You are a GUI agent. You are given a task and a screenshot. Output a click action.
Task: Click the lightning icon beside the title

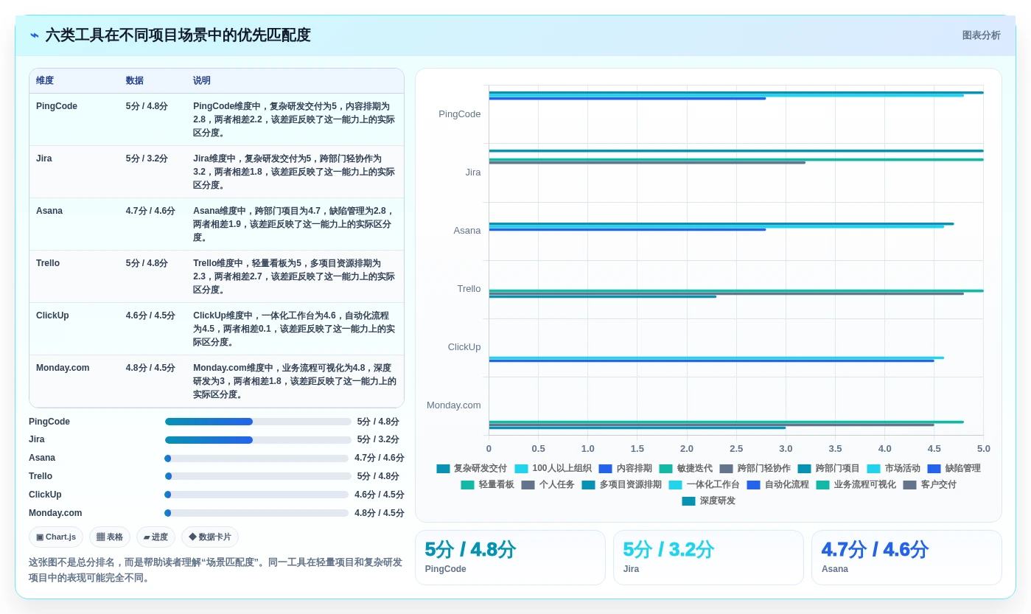pos(35,35)
